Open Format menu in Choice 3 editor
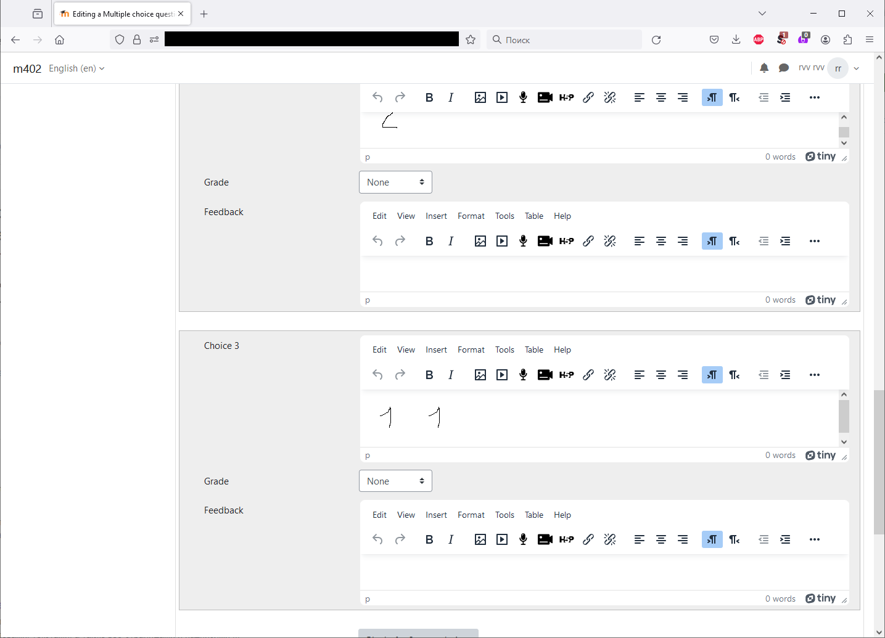 pos(471,350)
